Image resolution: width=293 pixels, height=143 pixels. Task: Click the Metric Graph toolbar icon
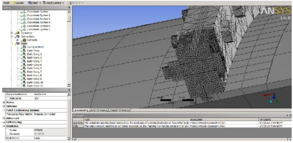tap(70, 3)
